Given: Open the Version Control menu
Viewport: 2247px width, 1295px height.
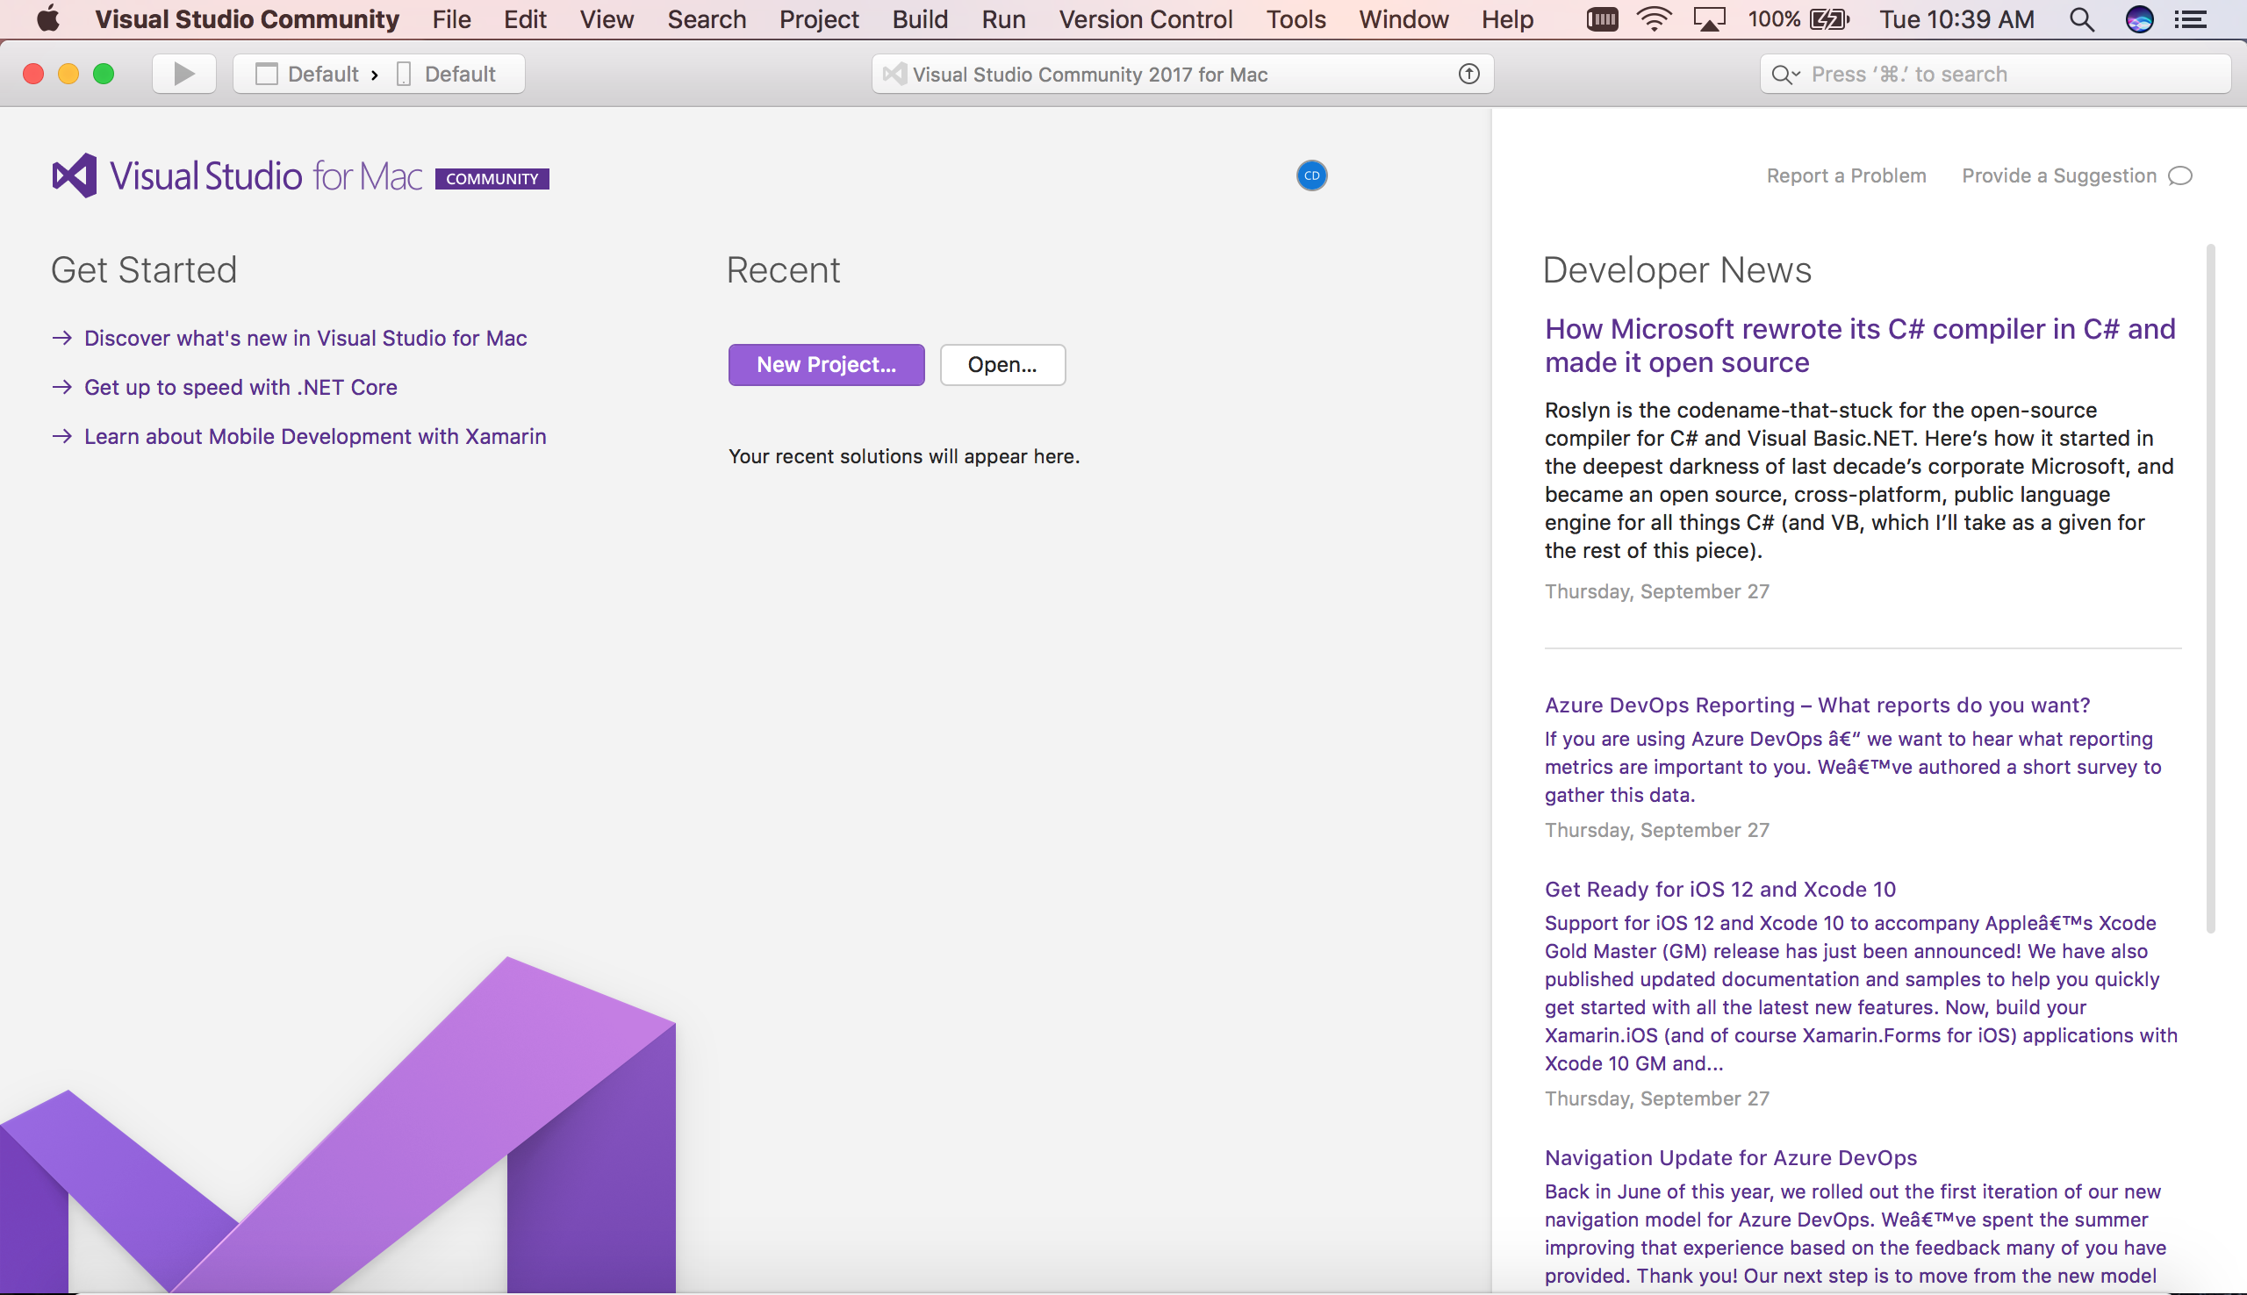Looking at the screenshot, I should pyautogui.click(x=1145, y=19).
